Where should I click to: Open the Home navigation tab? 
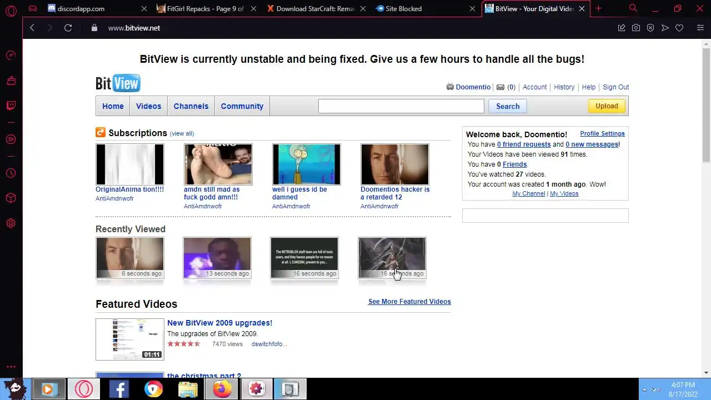(x=113, y=106)
